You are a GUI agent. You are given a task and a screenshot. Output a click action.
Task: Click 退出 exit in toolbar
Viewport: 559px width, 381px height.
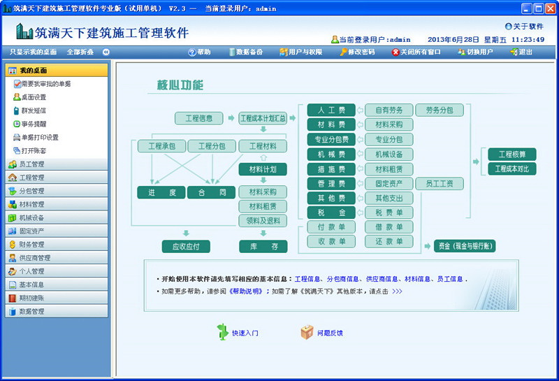click(x=521, y=52)
